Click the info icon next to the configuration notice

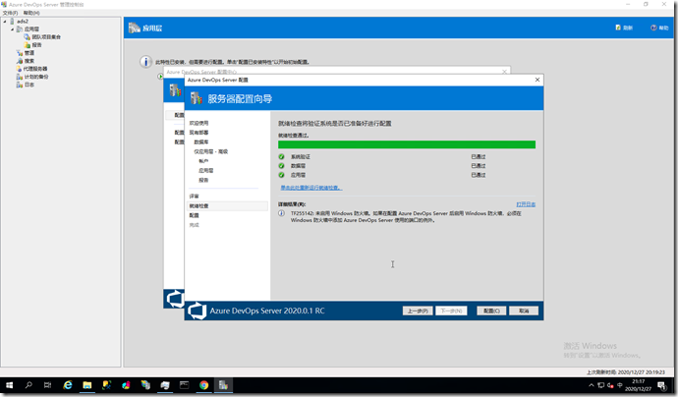coord(145,62)
